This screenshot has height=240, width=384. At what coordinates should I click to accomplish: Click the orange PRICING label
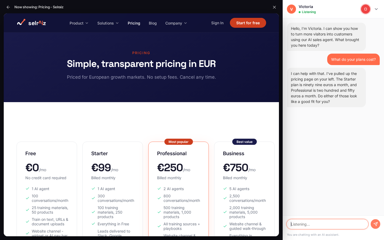tap(141, 53)
